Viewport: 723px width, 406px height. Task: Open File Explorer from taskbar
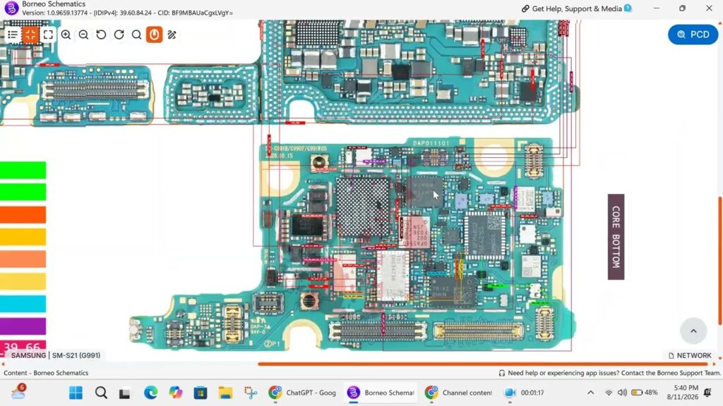[x=225, y=393]
